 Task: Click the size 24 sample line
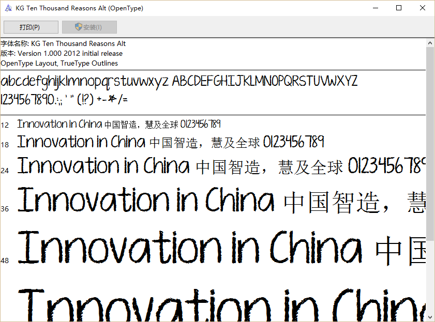pyautogui.click(x=221, y=166)
